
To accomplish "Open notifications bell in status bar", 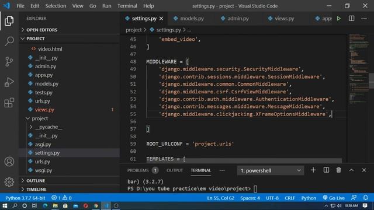I will click(365, 198).
